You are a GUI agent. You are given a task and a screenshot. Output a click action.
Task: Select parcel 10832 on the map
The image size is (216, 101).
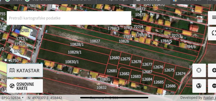(x=102, y=87)
